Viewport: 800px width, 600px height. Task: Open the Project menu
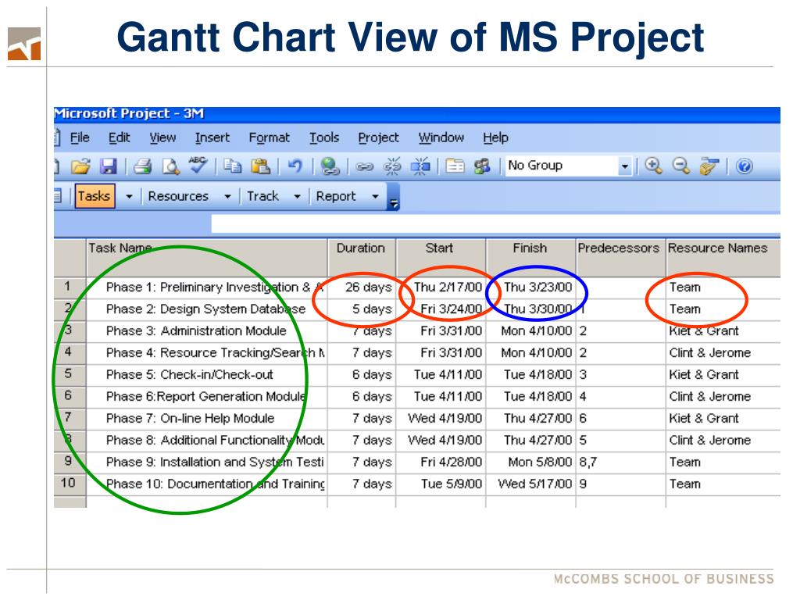coord(378,137)
